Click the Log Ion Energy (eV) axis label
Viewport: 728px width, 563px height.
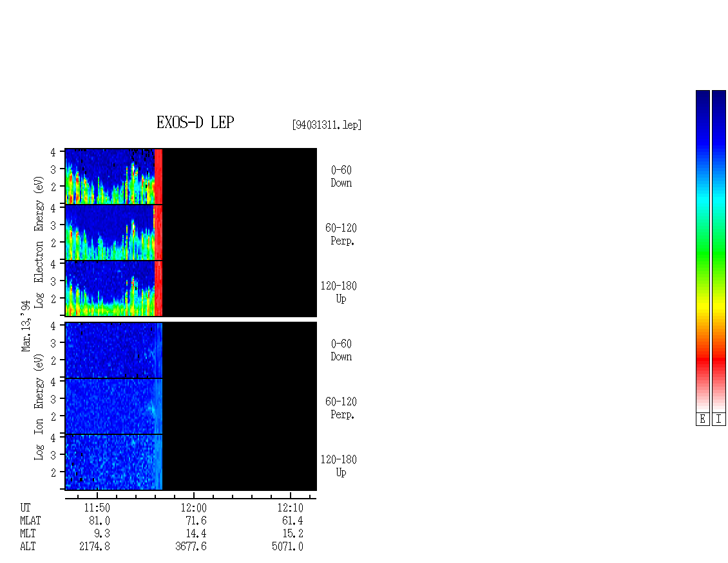(x=39, y=407)
